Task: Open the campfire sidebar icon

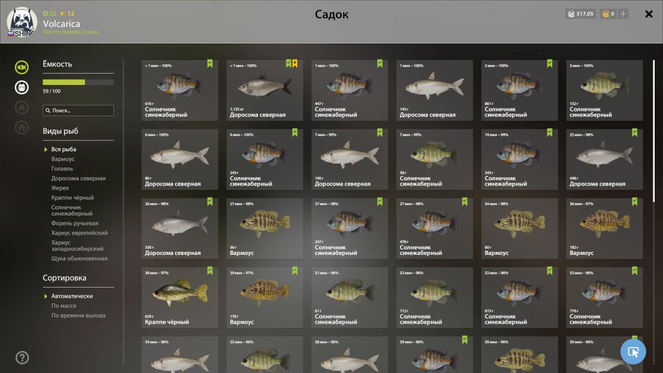Action: click(22, 107)
